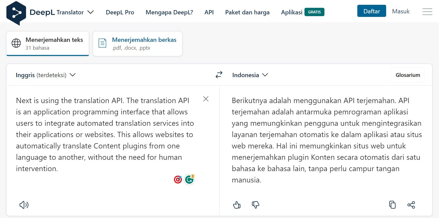Select the Menerjemahkan teks tab
The image size is (439, 218).
point(48,44)
